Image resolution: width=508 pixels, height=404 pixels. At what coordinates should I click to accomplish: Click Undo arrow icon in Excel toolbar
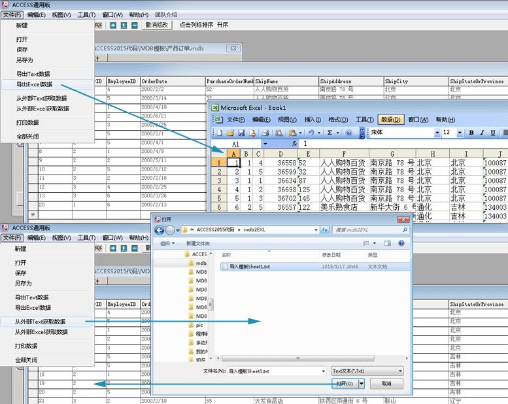coord(311,133)
